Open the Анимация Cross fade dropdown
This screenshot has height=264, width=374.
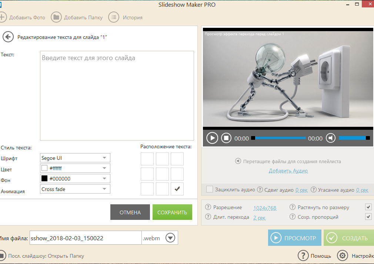click(x=75, y=189)
